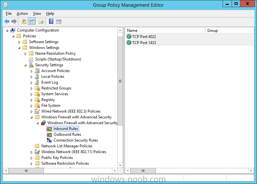Click the Computer Configuration computer icon

coord(13,30)
